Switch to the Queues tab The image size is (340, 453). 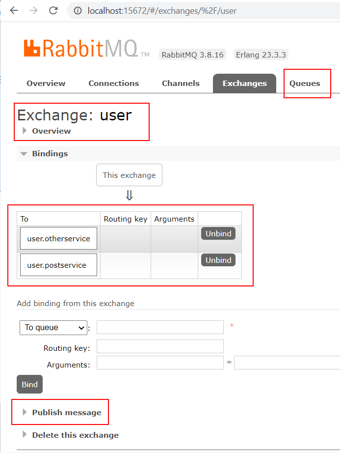305,84
